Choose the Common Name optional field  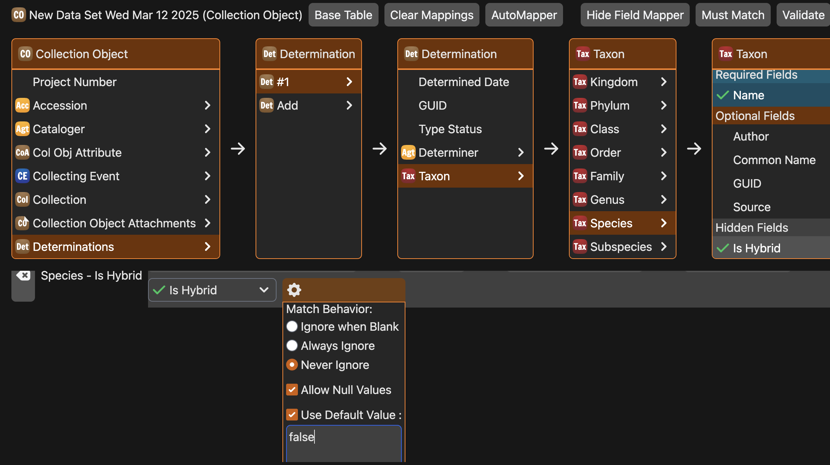point(771,160)
